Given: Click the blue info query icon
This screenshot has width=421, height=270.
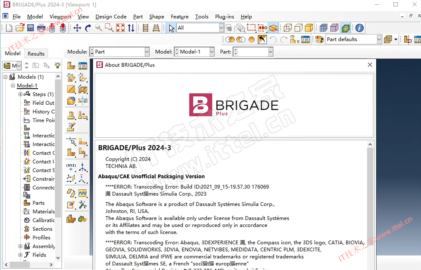Looking at the screenshot, I should coord(360,28).
